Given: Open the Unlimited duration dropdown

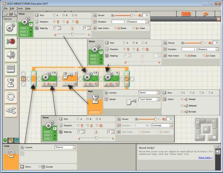Looking at the screenshot, I should tap(162, 125).
